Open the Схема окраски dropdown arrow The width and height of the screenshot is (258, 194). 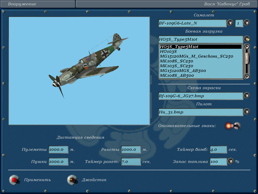click(x=247, y=95)
